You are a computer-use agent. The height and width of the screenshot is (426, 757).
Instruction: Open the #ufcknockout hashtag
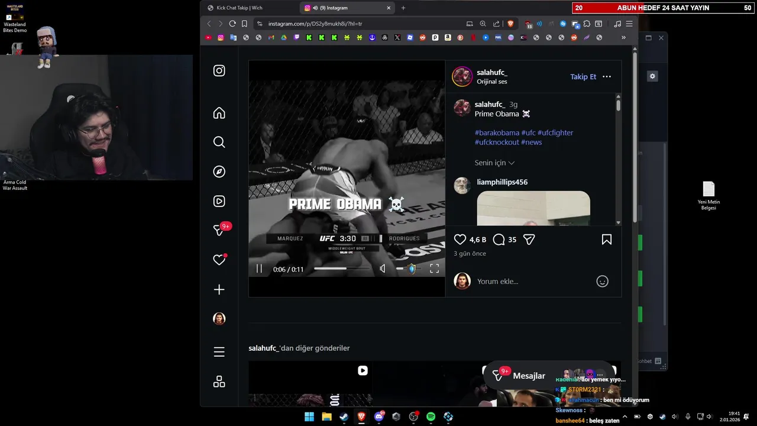497,142
